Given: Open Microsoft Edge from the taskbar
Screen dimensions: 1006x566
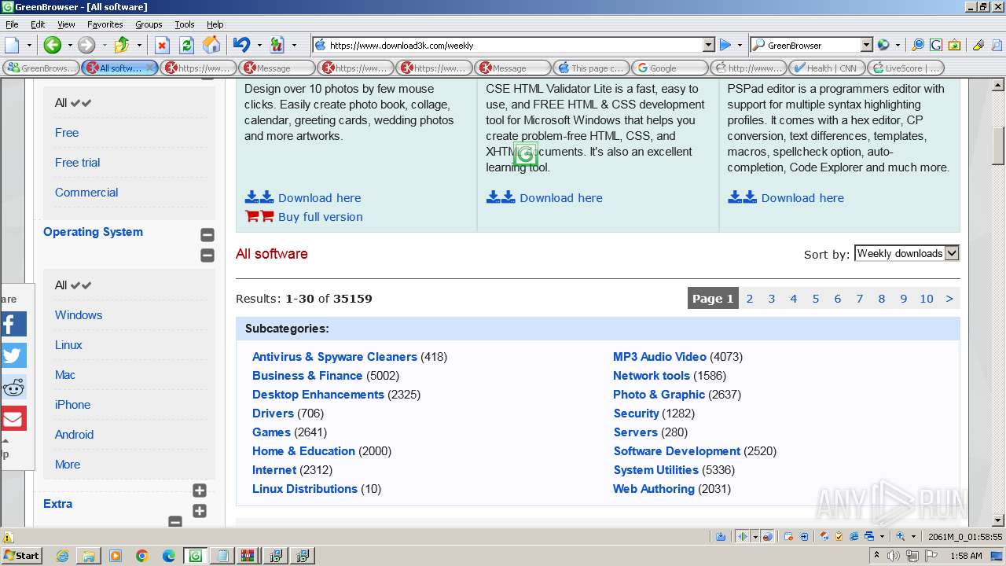Looking at the screenshot, I should coord(168,556).
